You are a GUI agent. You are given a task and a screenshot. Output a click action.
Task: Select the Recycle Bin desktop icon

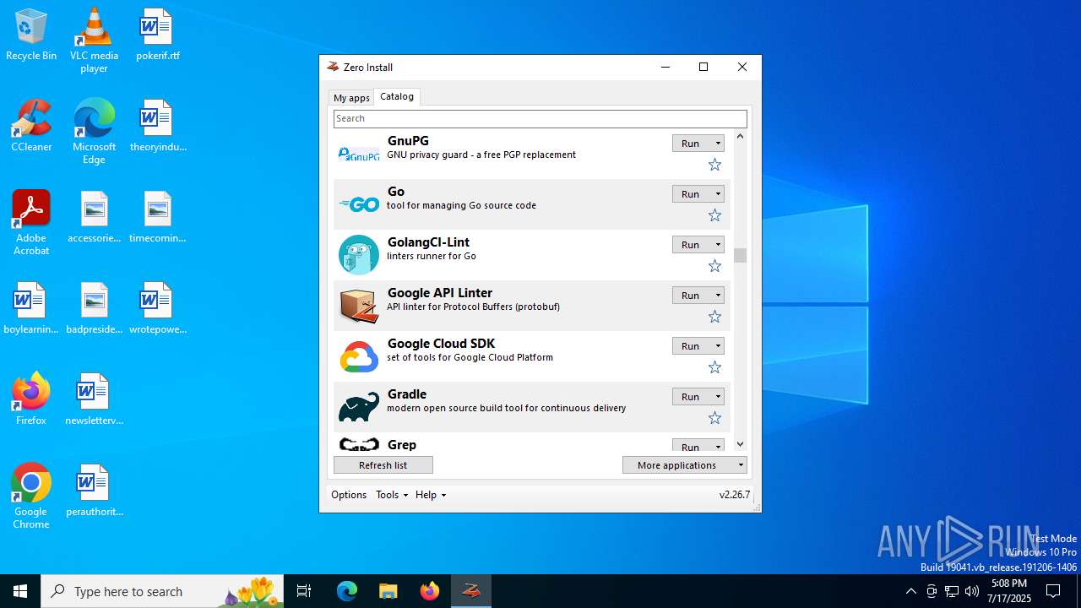pyautogui.click(x=31, y=35)
